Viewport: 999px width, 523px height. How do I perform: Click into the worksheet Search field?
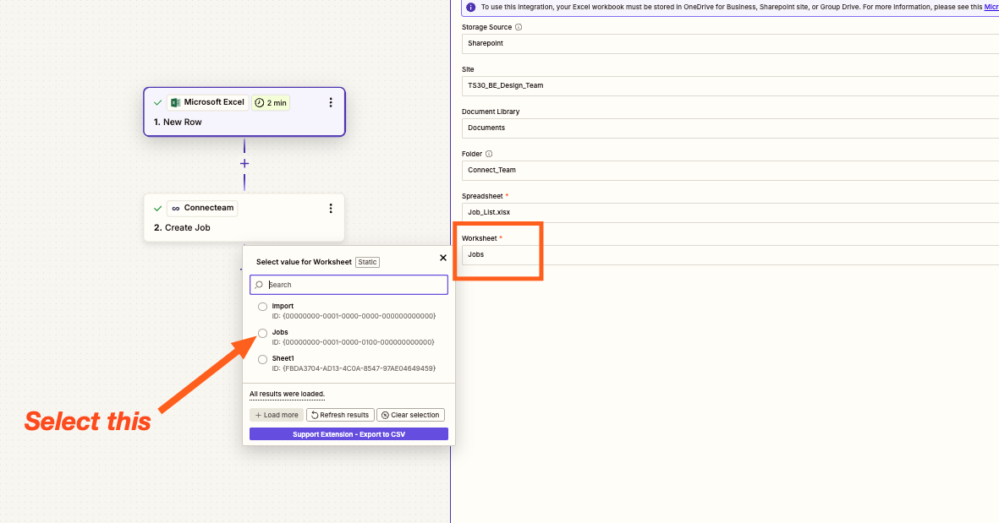coord(349,285)
